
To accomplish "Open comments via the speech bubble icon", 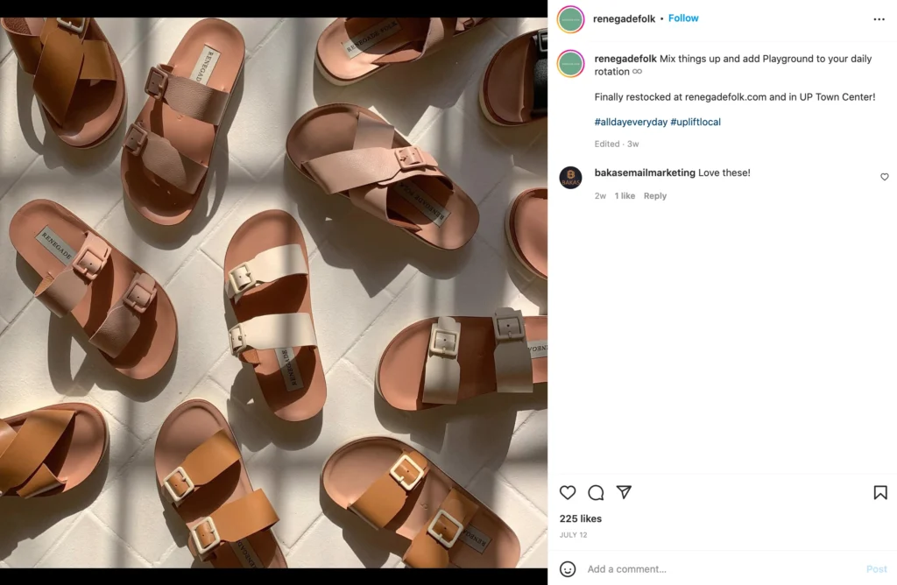I will (x=596, y=492).
